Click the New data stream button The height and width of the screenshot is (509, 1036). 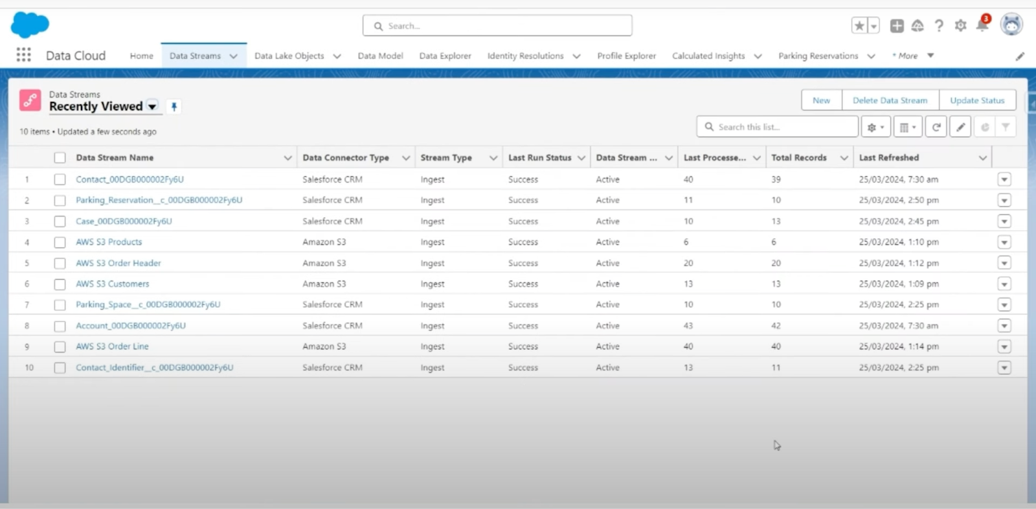(x=821, y=100)
